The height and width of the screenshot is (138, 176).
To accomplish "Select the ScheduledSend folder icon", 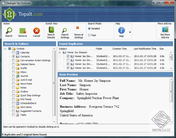I will coord(17,103).
